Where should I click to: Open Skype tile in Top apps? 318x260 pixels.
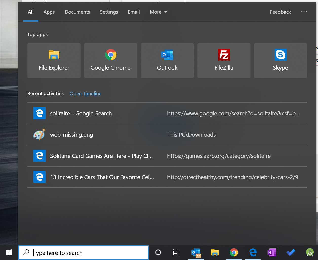[x=280, y=61]
